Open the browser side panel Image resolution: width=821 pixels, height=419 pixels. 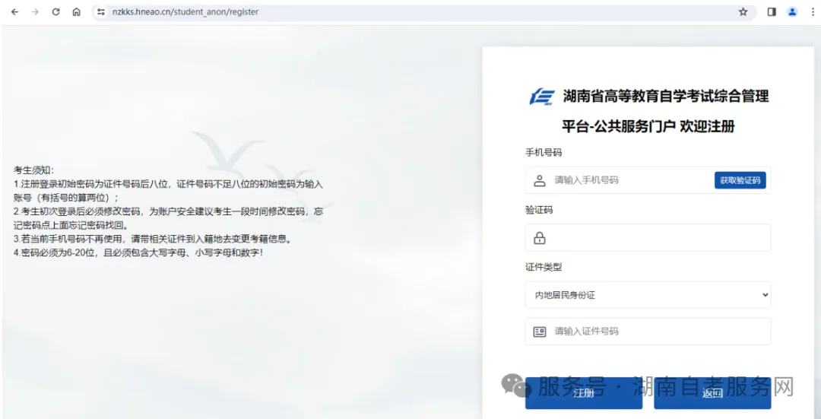click(772, 12)
